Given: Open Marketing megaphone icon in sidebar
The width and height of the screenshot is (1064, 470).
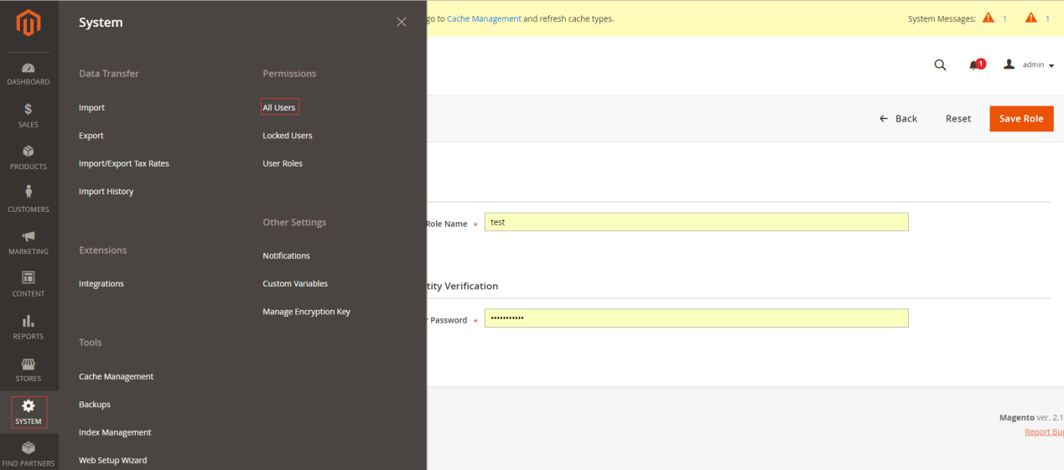Looking at the screenshot, I should (29, 242).
